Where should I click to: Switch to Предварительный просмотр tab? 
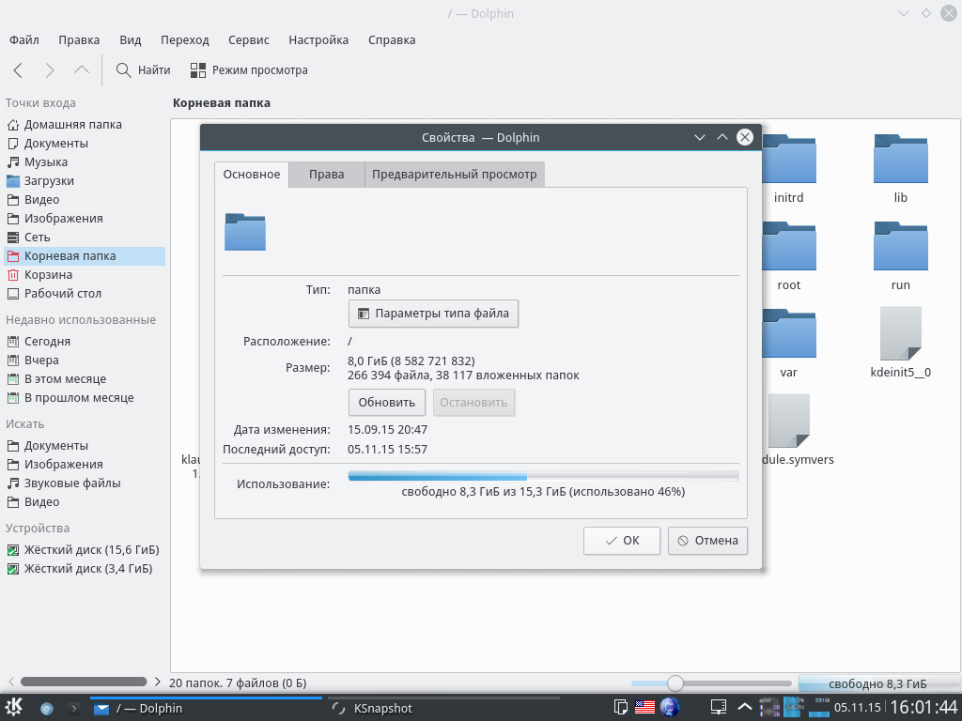pos(454,175)
